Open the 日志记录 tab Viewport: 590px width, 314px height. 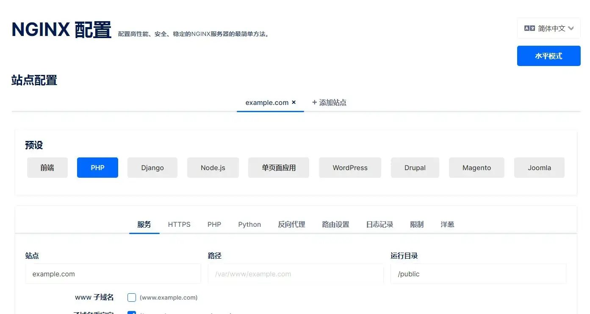(379, 224)
